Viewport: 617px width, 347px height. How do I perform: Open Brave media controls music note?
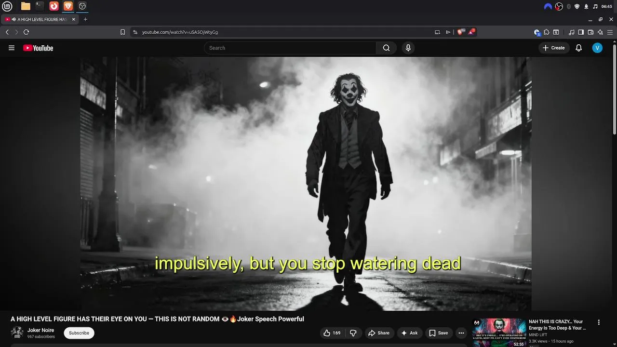(571, 32)
